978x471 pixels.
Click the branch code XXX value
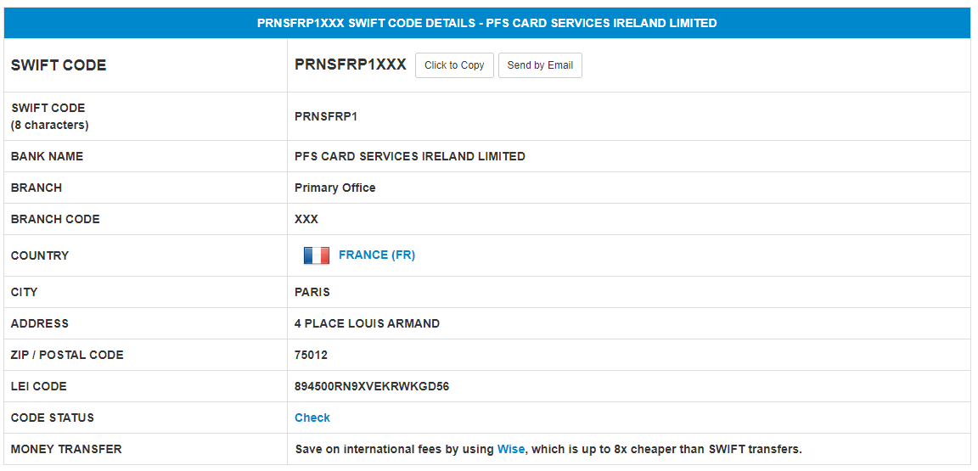tap(306, 220)
